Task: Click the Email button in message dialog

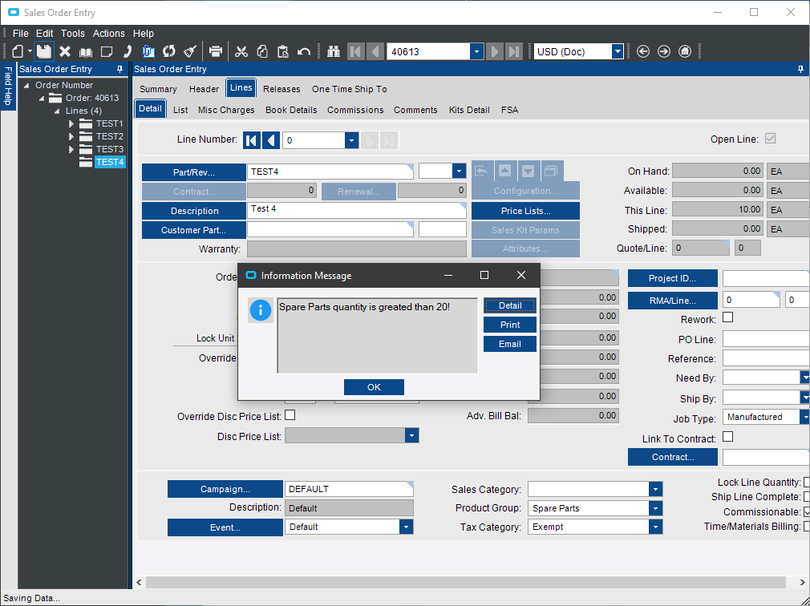Action: (x=510, y=344)
